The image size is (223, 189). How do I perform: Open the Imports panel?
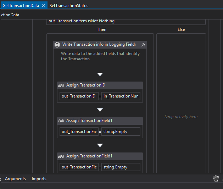coord(39,179)
